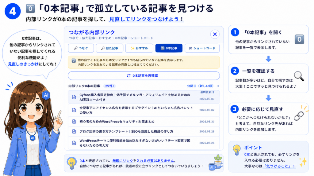The image size is (314, 176).
Task: Open the WordPressテーマに便利機能 article
Action: pos(144,143)
